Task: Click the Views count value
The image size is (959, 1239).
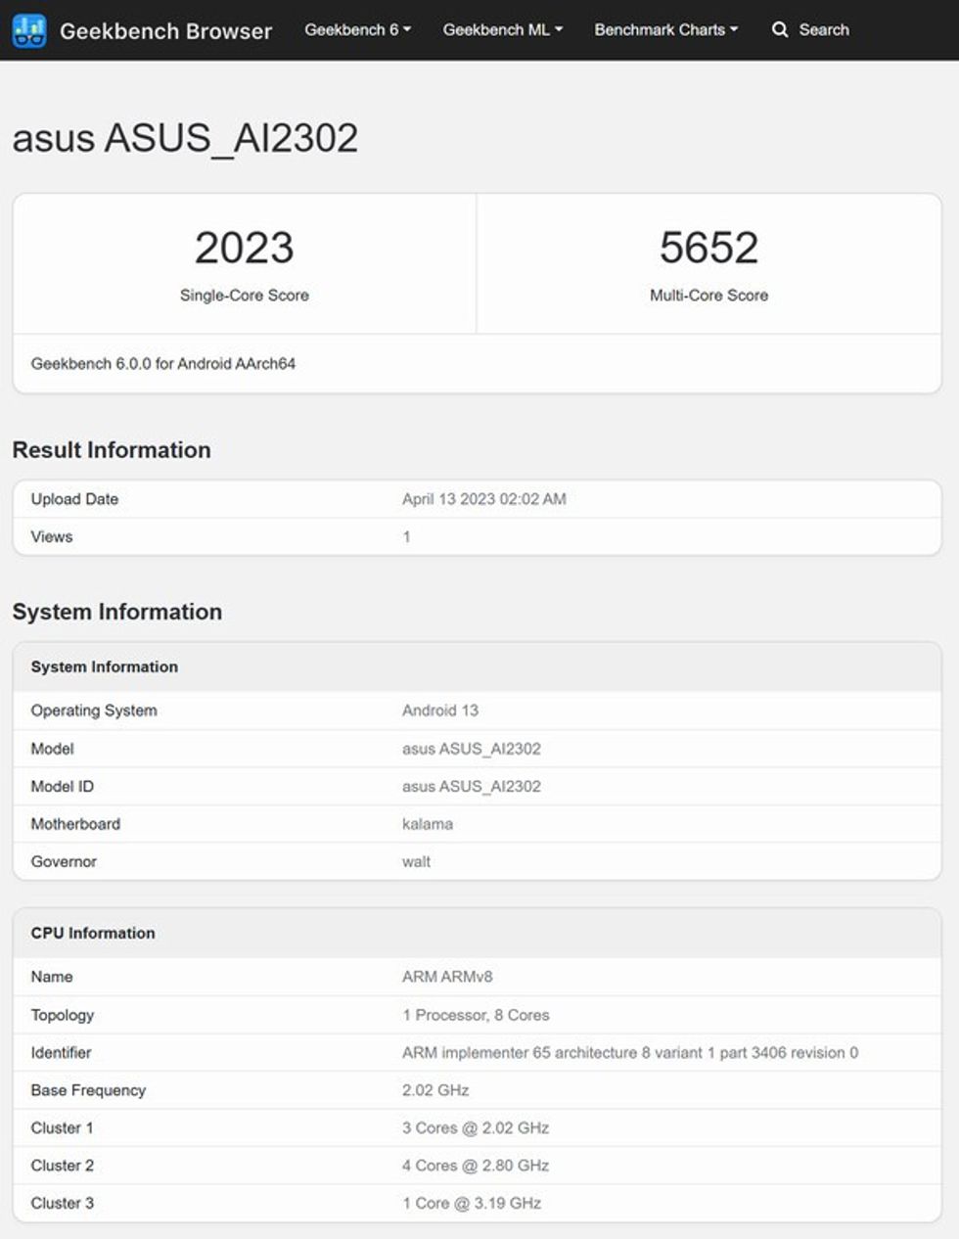Action: click(x=408, y=536)
